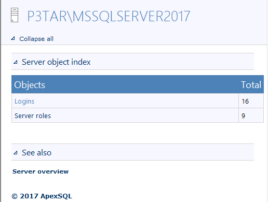Click the Objects column header
Image resolution: width=268 pixels, height=202 pixels.
[x=30, y=85]
